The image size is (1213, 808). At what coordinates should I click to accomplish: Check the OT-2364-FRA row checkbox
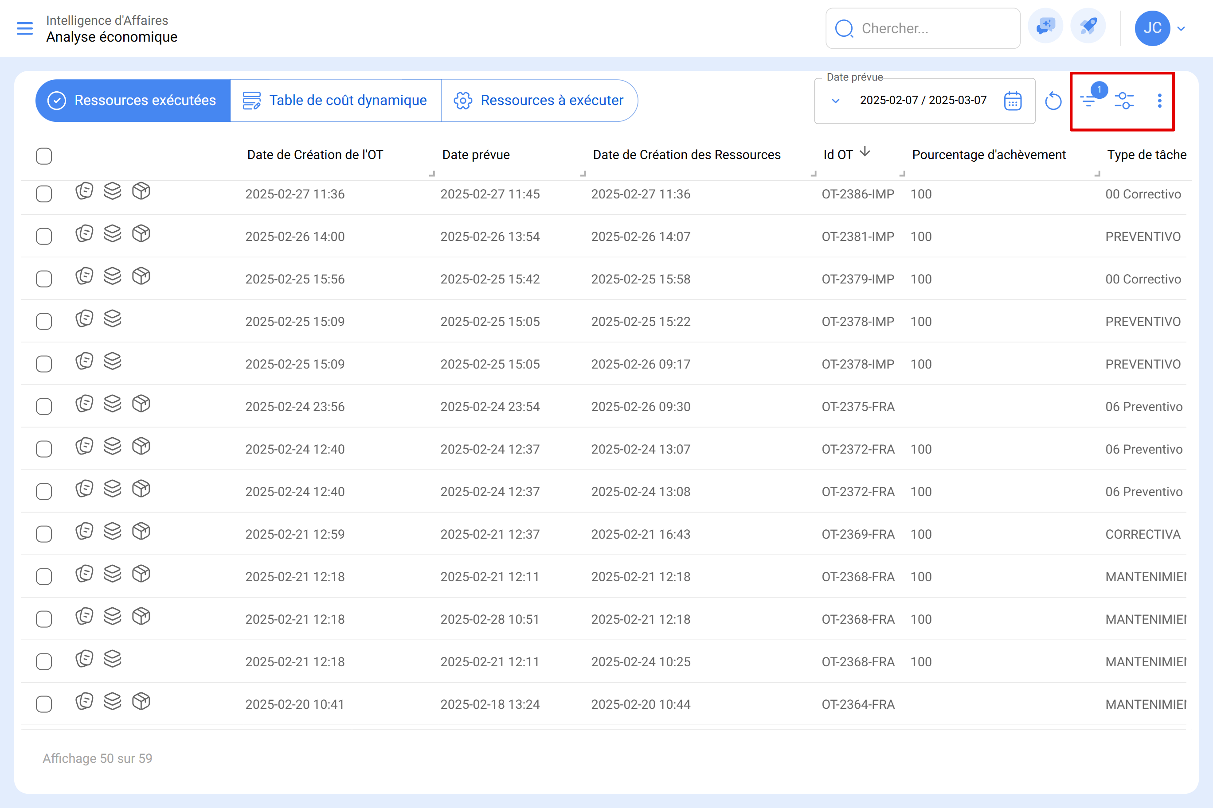(44, 704)
